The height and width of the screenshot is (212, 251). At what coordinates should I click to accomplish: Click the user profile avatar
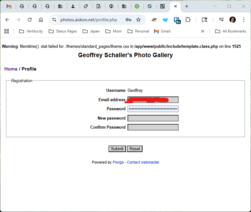[233, 20]
